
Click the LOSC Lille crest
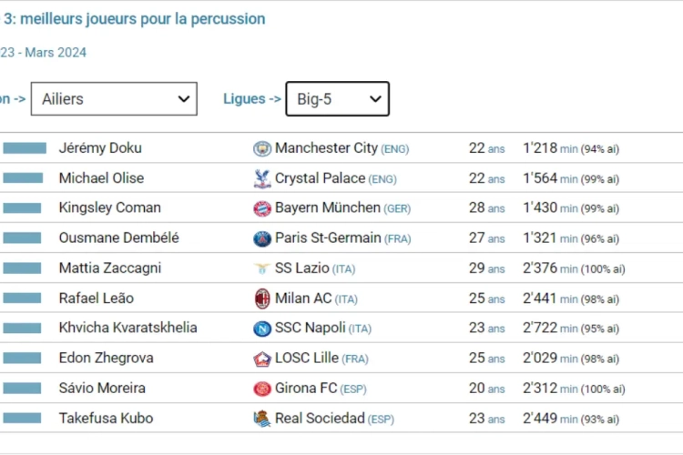click(x=262, y=359)
